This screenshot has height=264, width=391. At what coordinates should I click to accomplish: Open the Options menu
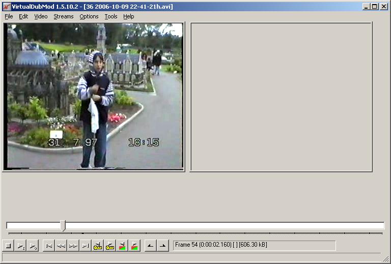pos(89,16)
